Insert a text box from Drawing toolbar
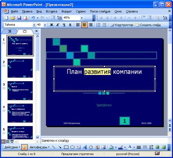The height and width of the screenshot is (158, 173). coord(78,147)
